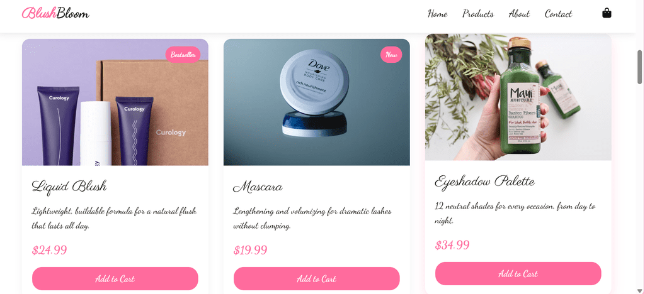Click the Bestseller badge on Liquid Blush
Image resolution: width=645 pixels, height=294 pixels.
point(183,55)
